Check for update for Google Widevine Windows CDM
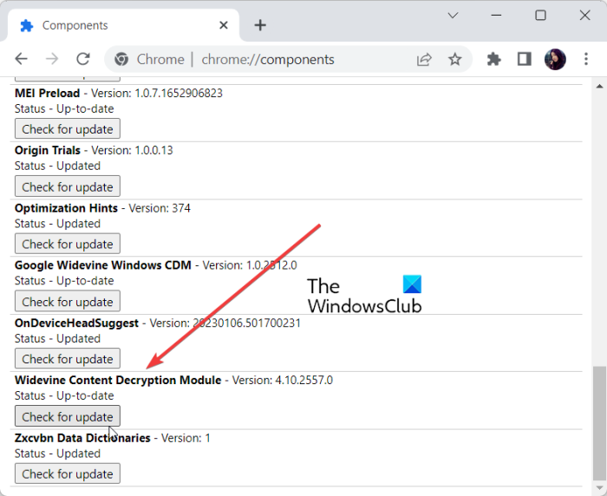 pyautogui.click(x=68, y=302)
